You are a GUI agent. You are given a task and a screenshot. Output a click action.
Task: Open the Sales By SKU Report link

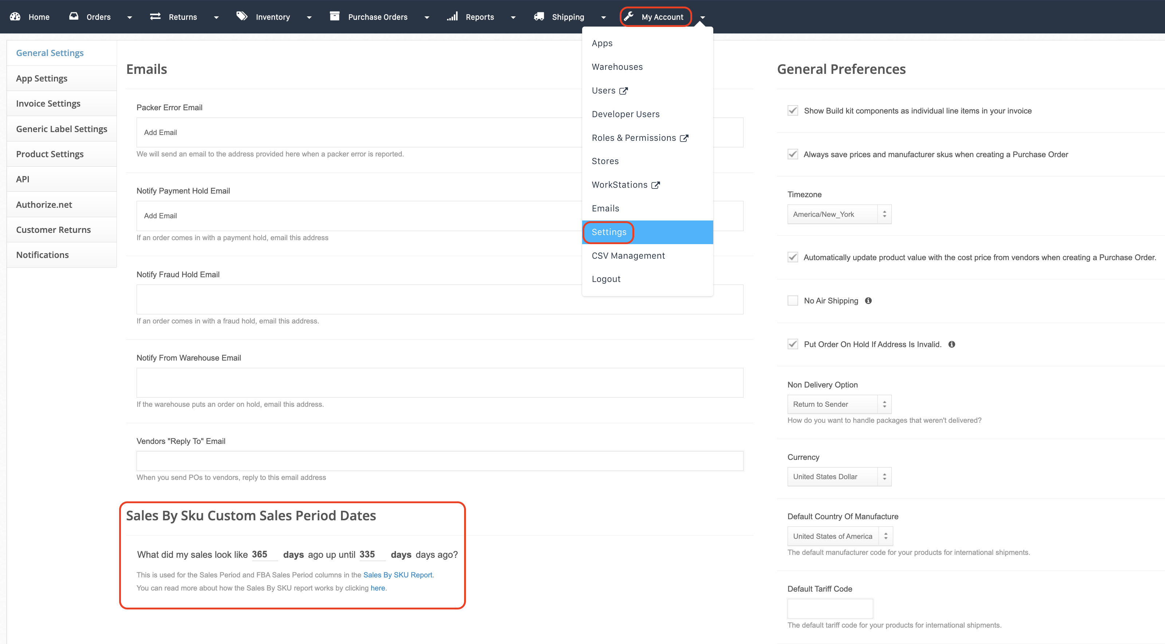[x=397, y=575]
